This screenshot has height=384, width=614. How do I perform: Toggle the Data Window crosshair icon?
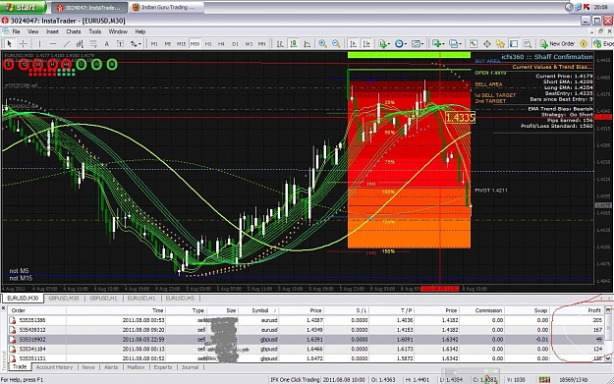coord(486,44)
